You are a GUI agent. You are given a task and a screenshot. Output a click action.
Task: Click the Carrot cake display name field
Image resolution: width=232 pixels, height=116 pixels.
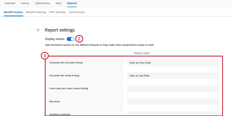(172, 88)
